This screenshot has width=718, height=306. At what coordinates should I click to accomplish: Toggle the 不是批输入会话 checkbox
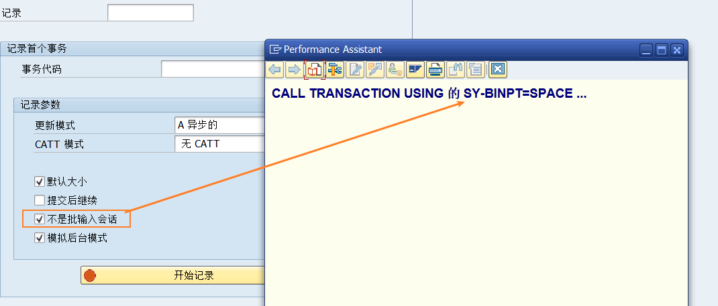point(40,219)
